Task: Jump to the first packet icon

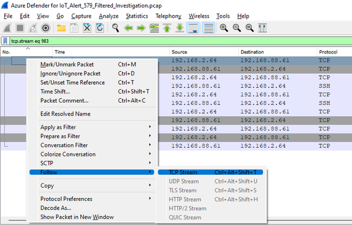Action: pyautogui.click(x=167, y=28)
